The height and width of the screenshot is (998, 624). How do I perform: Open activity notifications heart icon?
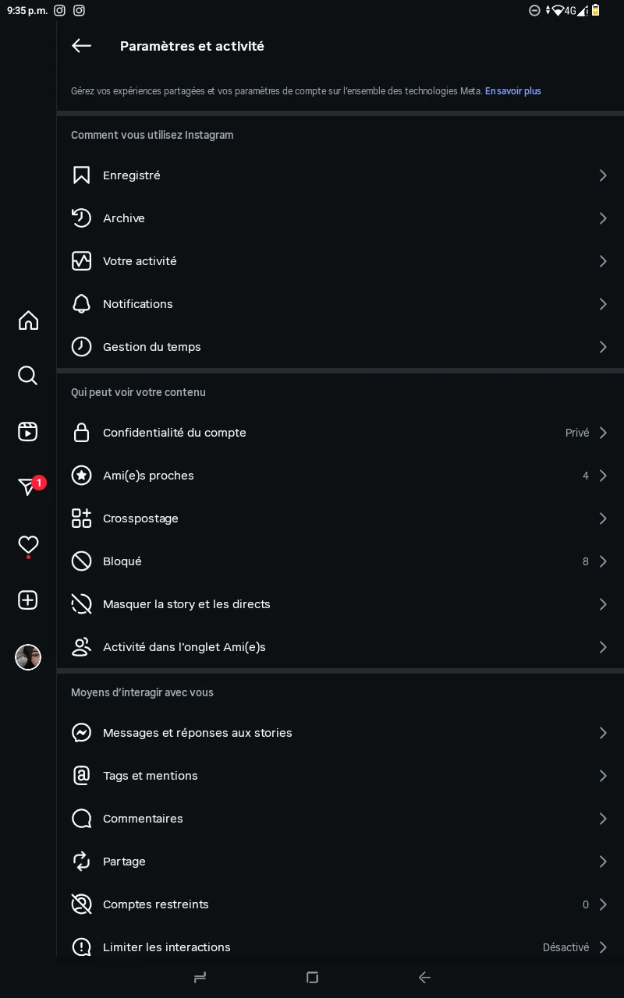[x=28, y=544]
